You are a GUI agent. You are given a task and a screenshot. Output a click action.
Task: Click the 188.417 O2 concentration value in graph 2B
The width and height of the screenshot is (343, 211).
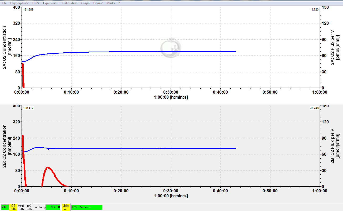pos(28,108)
